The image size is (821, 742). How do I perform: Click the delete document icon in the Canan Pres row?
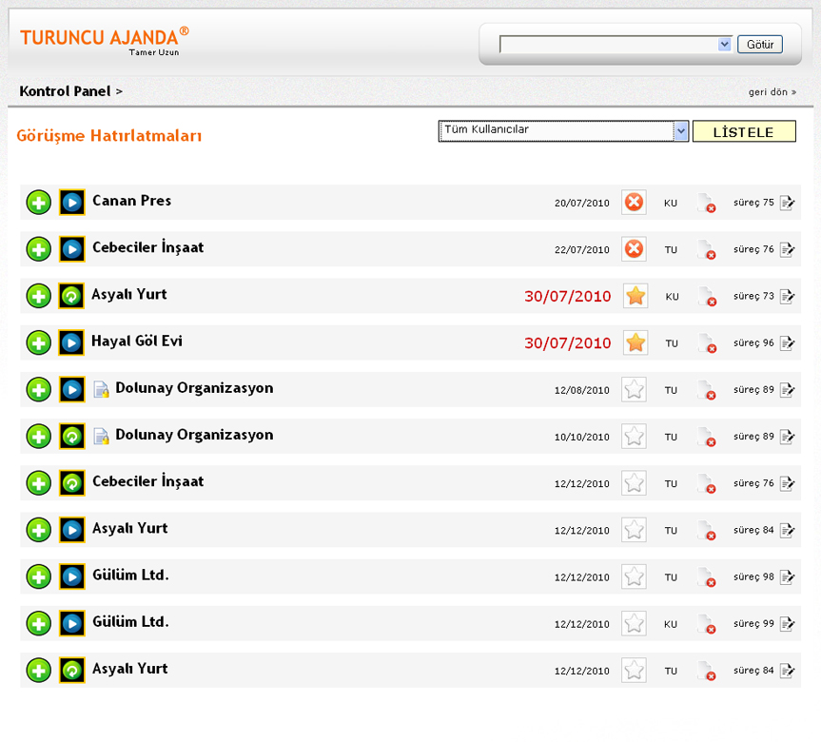tap(705, 203)
